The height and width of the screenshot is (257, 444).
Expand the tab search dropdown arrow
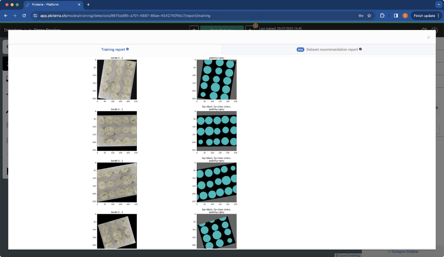tap(438, 4)
